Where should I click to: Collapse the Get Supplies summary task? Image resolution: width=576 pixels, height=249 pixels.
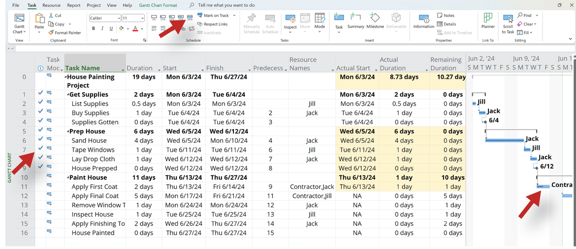coord(68,95)
